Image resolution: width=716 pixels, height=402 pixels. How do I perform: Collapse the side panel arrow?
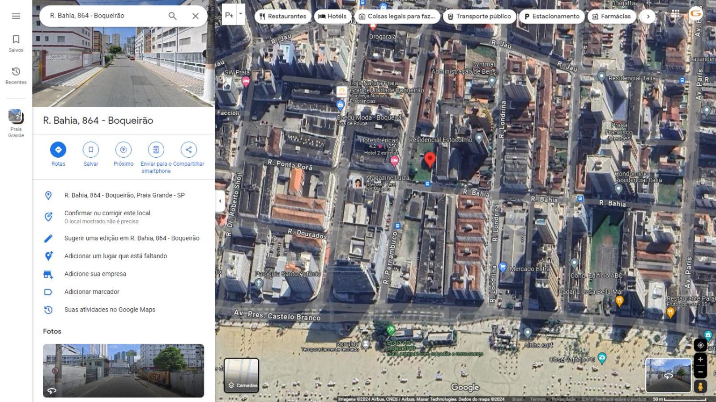tap(220, 201)
